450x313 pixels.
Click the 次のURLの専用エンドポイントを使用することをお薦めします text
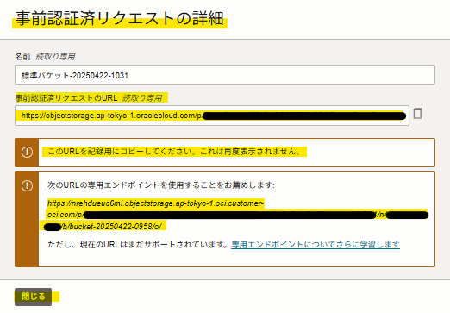pos(161,185)
